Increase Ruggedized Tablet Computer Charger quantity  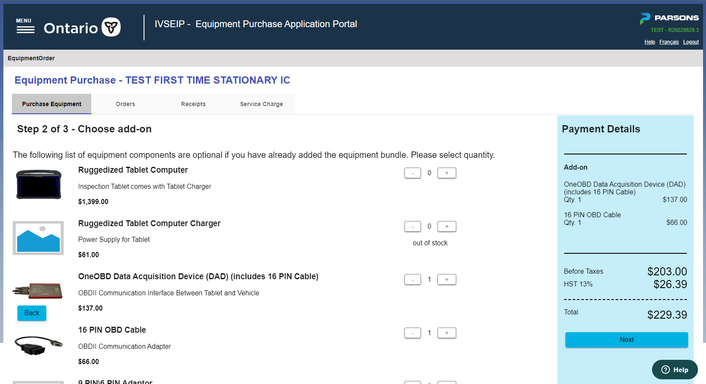click(x=446, y=227)
